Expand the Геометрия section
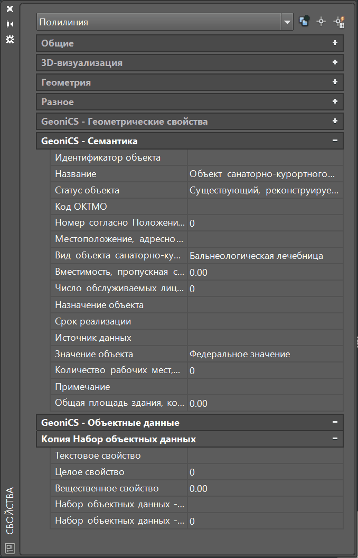Viewport: 358px width, 558px height. [335, 82]
